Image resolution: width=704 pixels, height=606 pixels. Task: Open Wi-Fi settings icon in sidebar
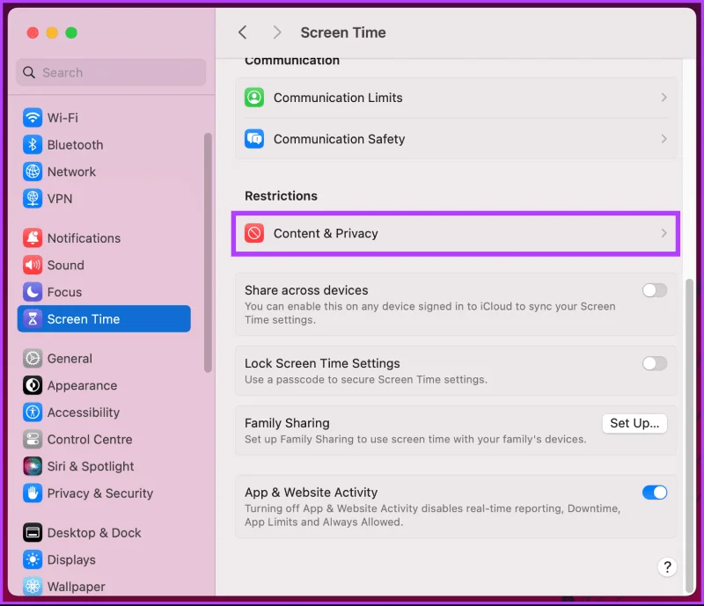coord(33,118)
